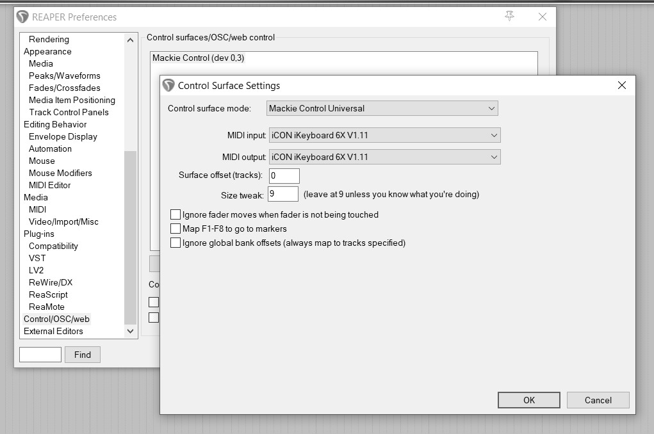Pin the REAPER Preferences window
The height and width of the screenshot is (434, 654).
tap(509, 17)
